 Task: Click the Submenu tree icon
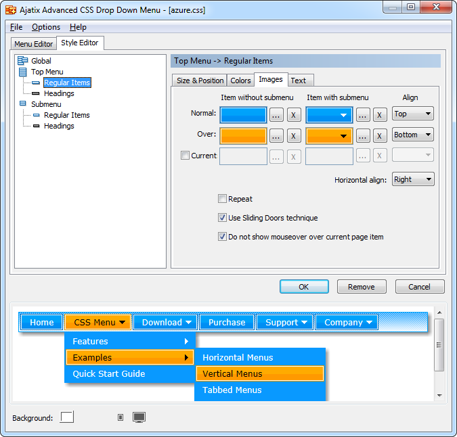[x=22, y=103]
